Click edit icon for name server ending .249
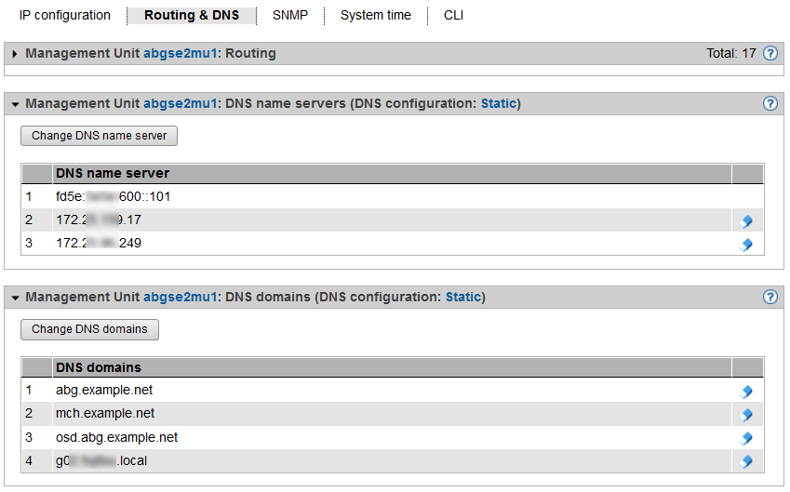 click(x=745, y=245)
